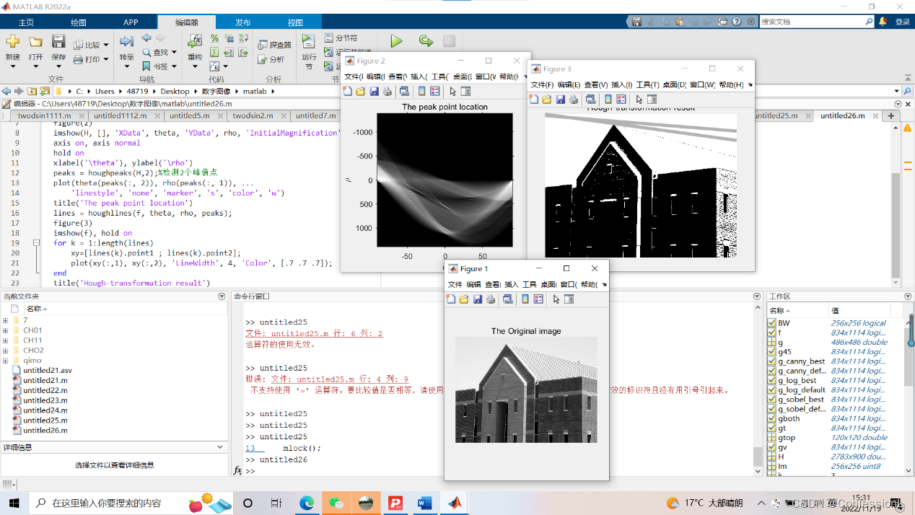Expand the CH01 folder in file browser
This screenshot has height=515, width=915.
point(5,330)
